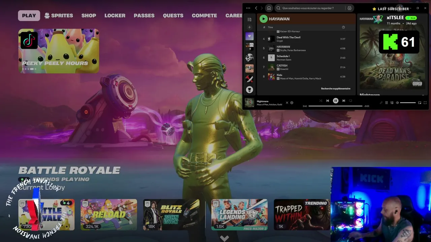Enter Spotify full screen mode

pos(425,103)
